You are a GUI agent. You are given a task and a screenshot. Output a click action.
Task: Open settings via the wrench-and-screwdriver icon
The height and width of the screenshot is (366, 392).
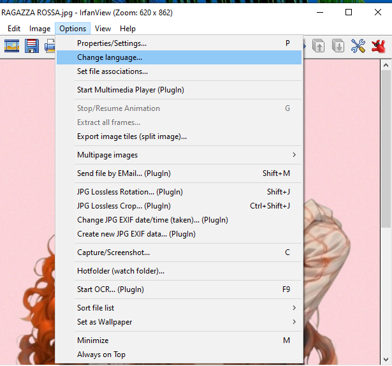click(x=358, y=46)
